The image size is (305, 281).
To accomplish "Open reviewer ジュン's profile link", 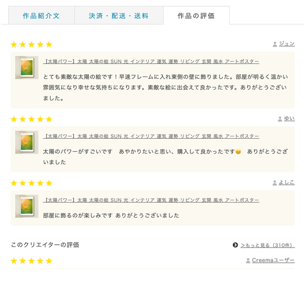I will coord(287,44).
